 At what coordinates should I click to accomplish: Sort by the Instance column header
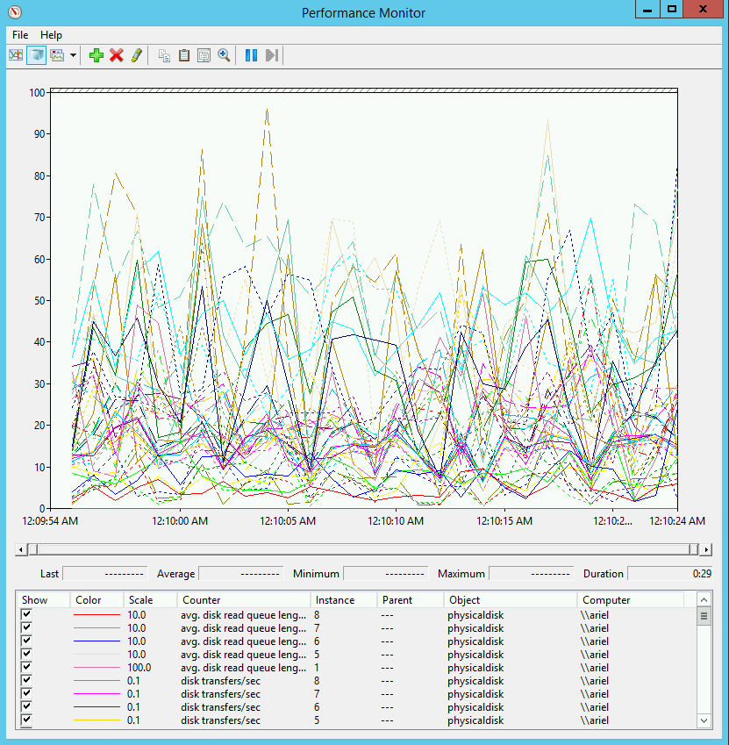point(344,600)
